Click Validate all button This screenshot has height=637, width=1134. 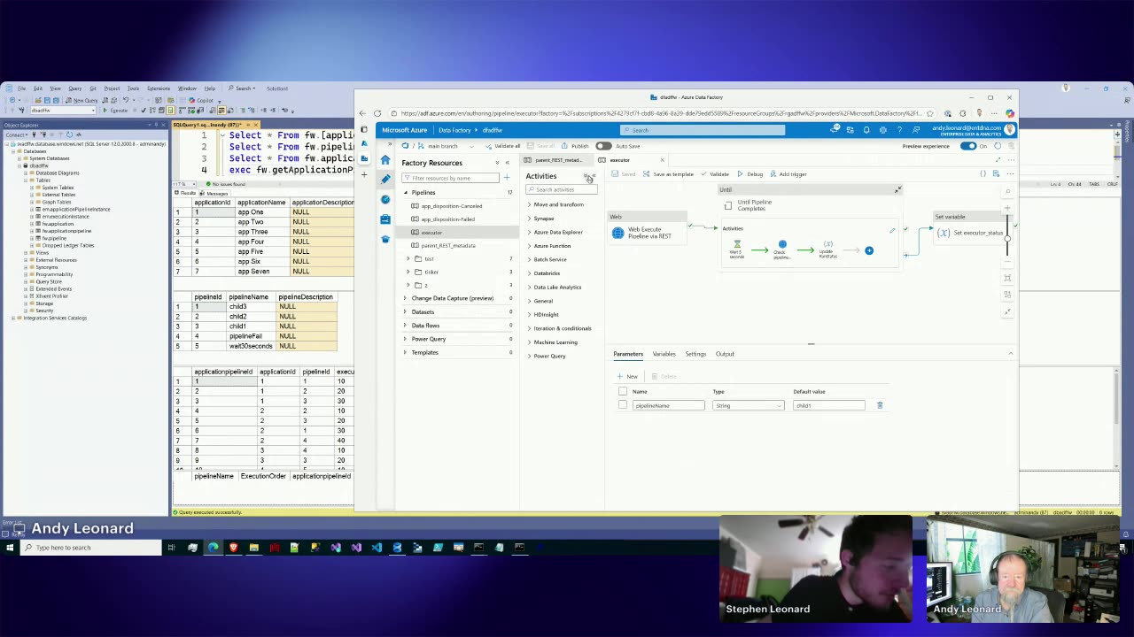click(502, 146)
